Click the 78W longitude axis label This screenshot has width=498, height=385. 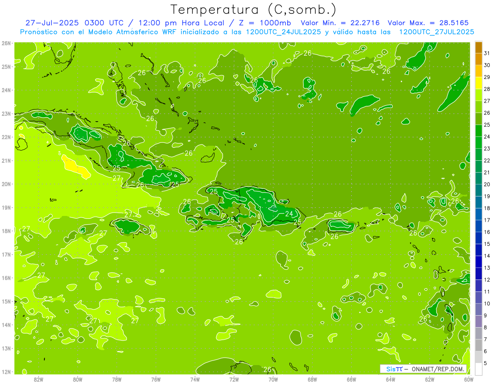117,379
